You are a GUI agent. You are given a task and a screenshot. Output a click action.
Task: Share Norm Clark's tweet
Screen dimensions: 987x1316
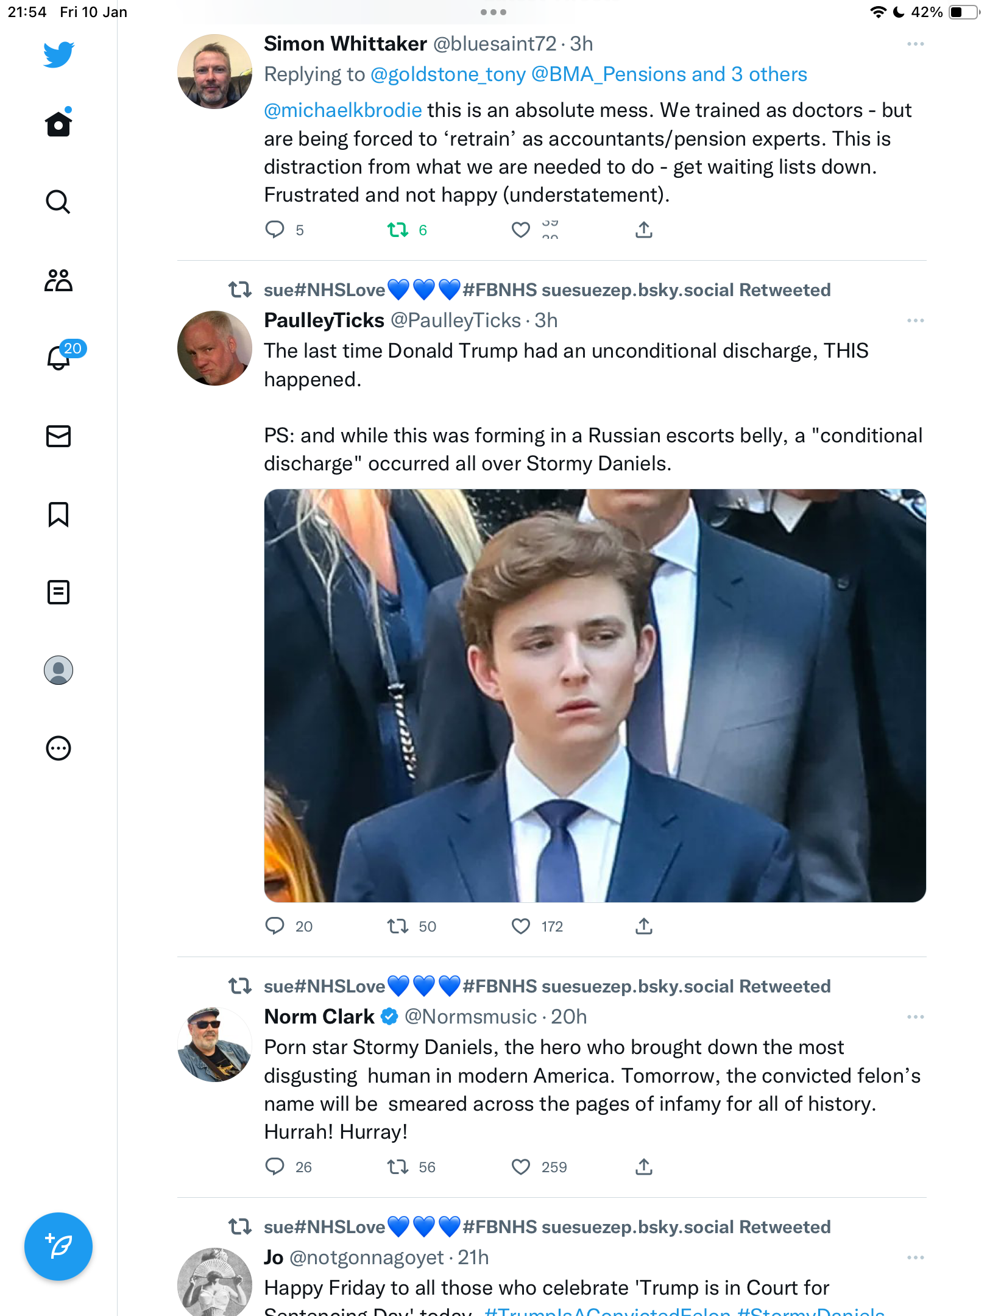(644, 1167)
